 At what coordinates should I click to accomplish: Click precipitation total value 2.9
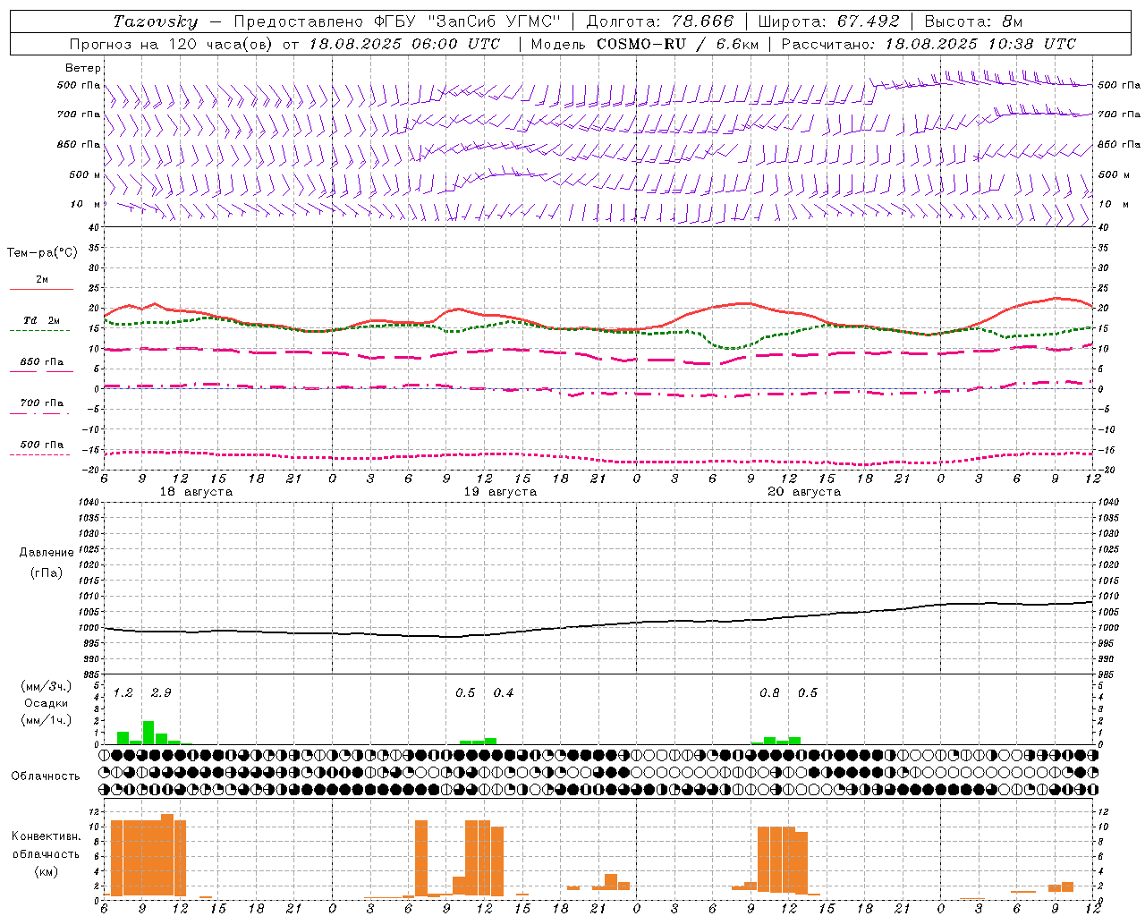(161, 693)
